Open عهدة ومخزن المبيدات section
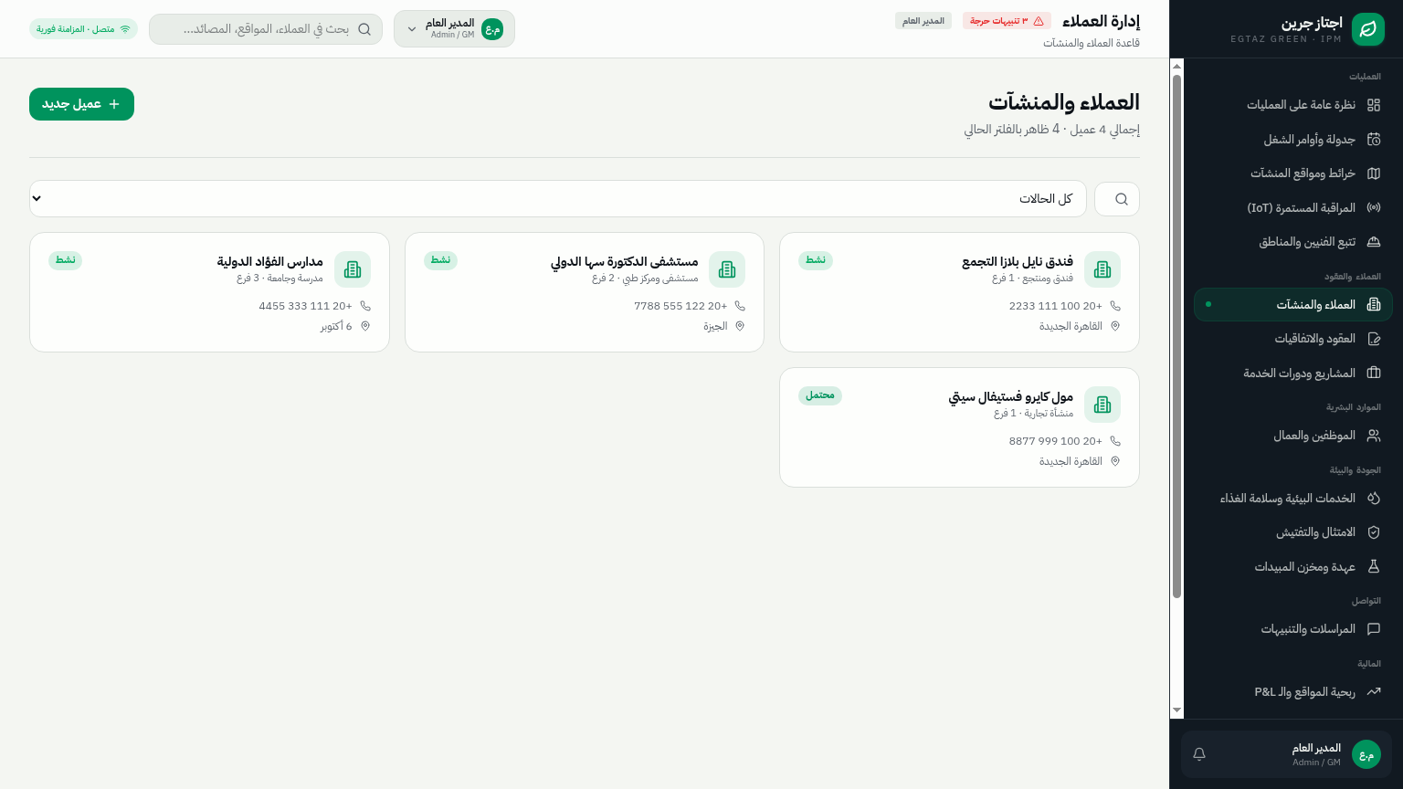Screen dimensions: 1403x789 1293,566
